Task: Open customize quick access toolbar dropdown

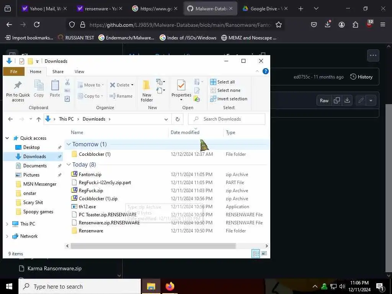Action: (37, 61)
